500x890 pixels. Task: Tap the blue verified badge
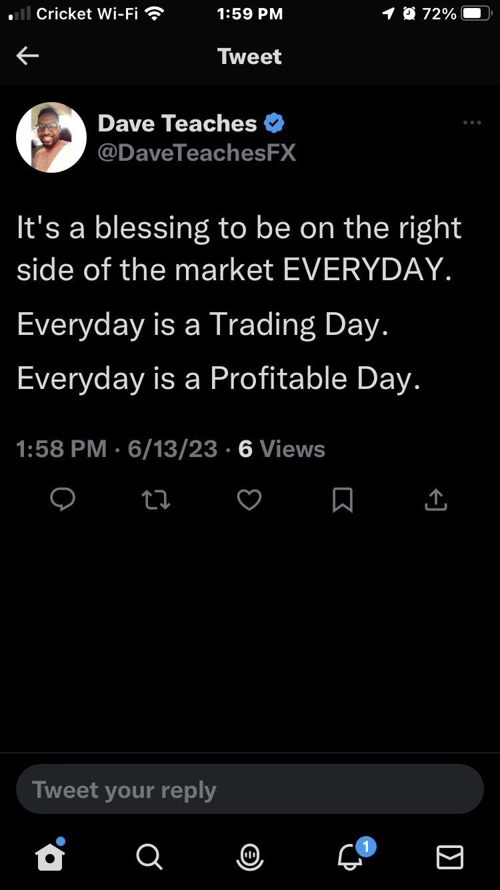point(275,123)
